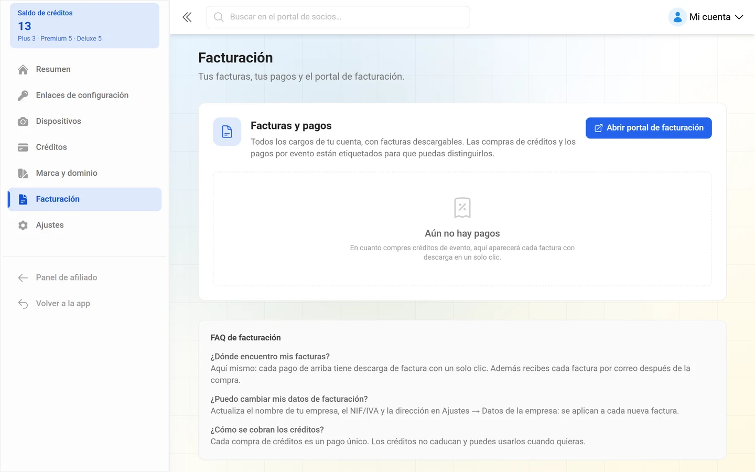Click the Plus 3 · Premium 5 · Deluxe 5 text

(60, 38)
